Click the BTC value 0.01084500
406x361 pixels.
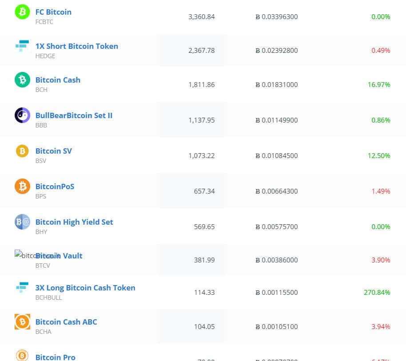(x=277, y=155)
